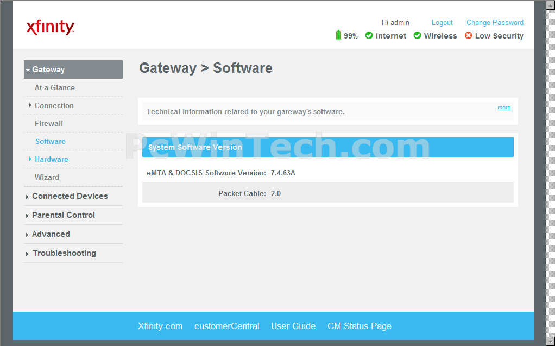Click the vertical scrollbar down arrow
Viewport: 555px width, 346px height.
pos(551,342)
